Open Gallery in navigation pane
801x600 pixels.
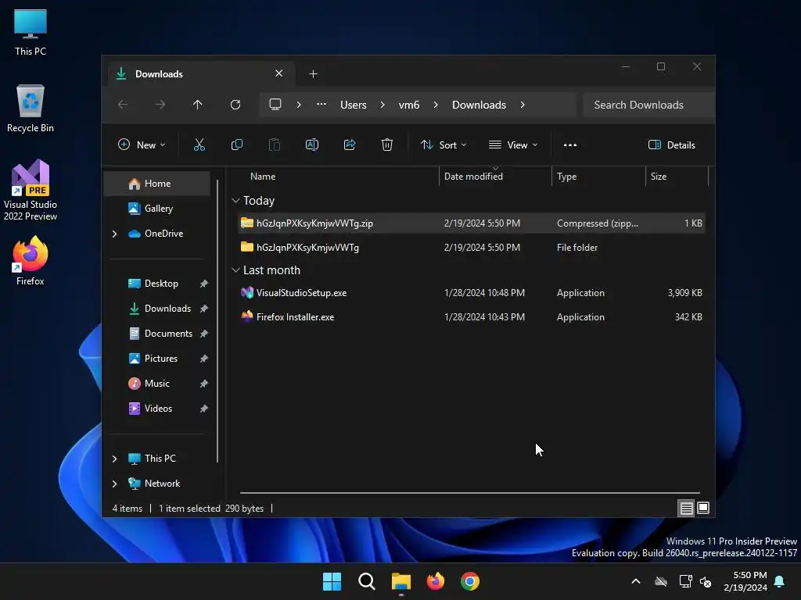156,208
